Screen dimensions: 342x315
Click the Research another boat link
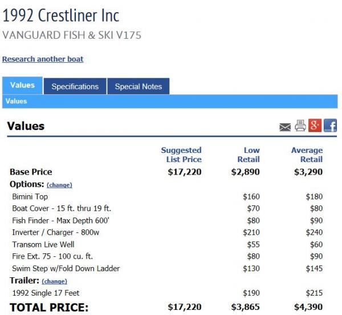(43, 59)
